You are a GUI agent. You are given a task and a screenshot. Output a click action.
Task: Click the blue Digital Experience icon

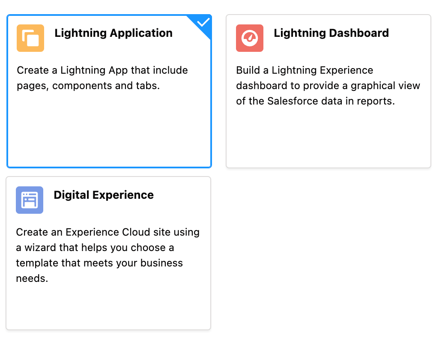click(x=30, y=200)
